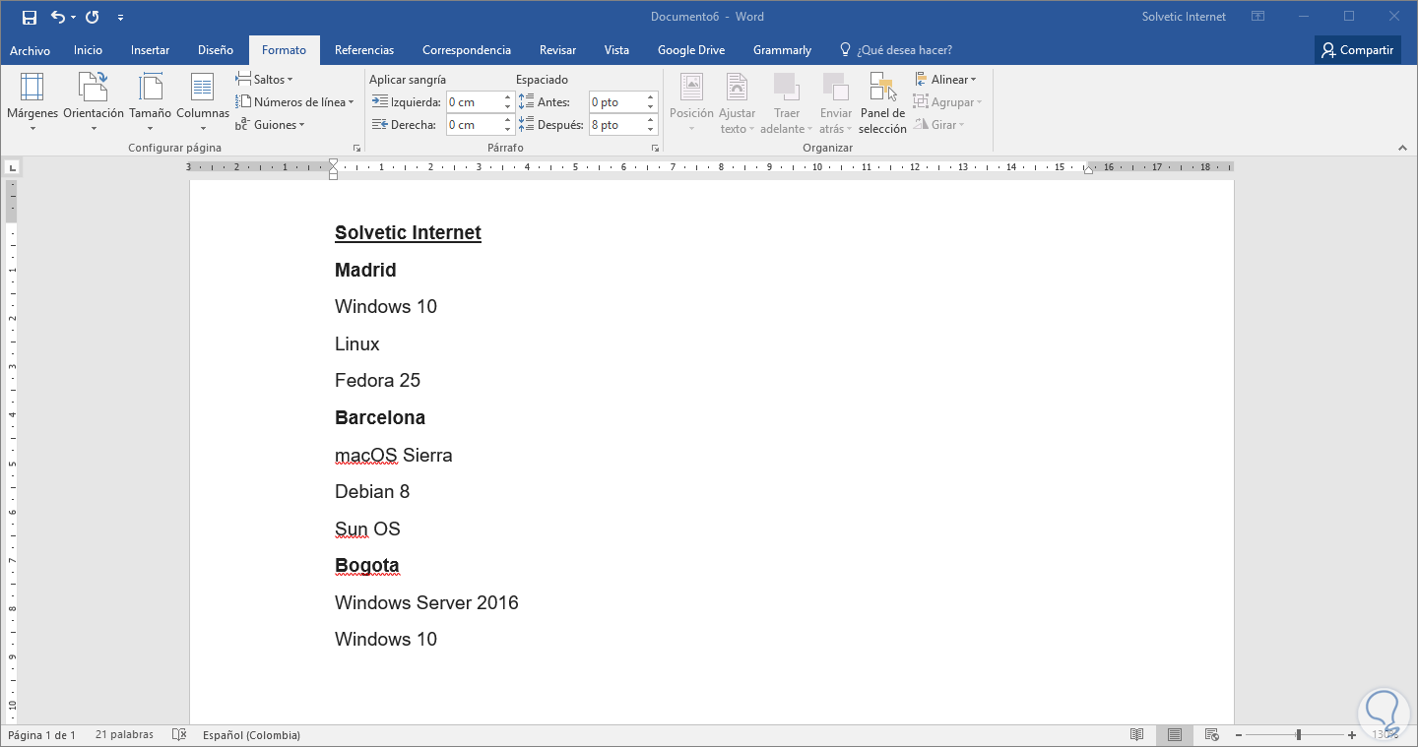Switch to Web Layout view

click(x=1212, y=734)
